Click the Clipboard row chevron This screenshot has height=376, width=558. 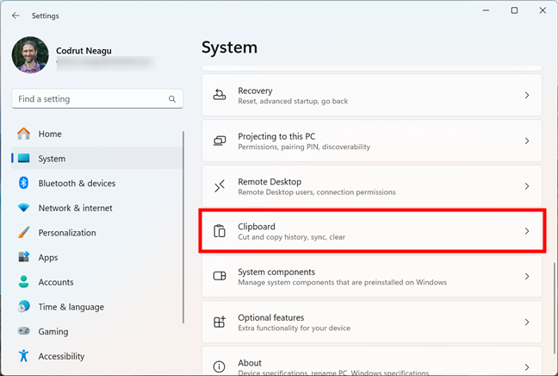pyautogui.click(x=527, y=231)
